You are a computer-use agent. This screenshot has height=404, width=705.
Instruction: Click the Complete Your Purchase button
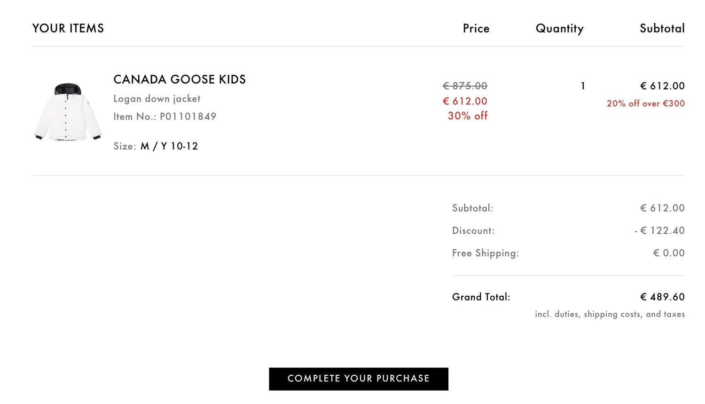click(x=359, y=379)
